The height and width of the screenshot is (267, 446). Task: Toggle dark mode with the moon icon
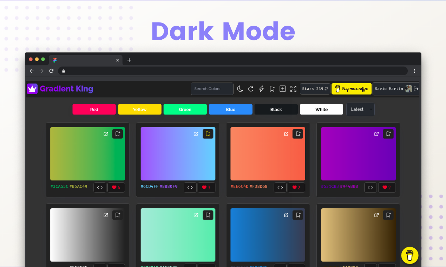tap(240, 89)
